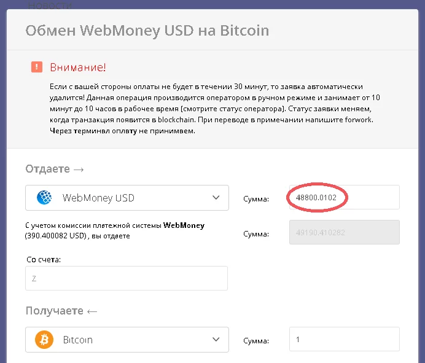The height and width of the screenshot is (363, 425).
Task: Expand the Bitcoin currency dropdown chevron
Action: click(216, 340)
